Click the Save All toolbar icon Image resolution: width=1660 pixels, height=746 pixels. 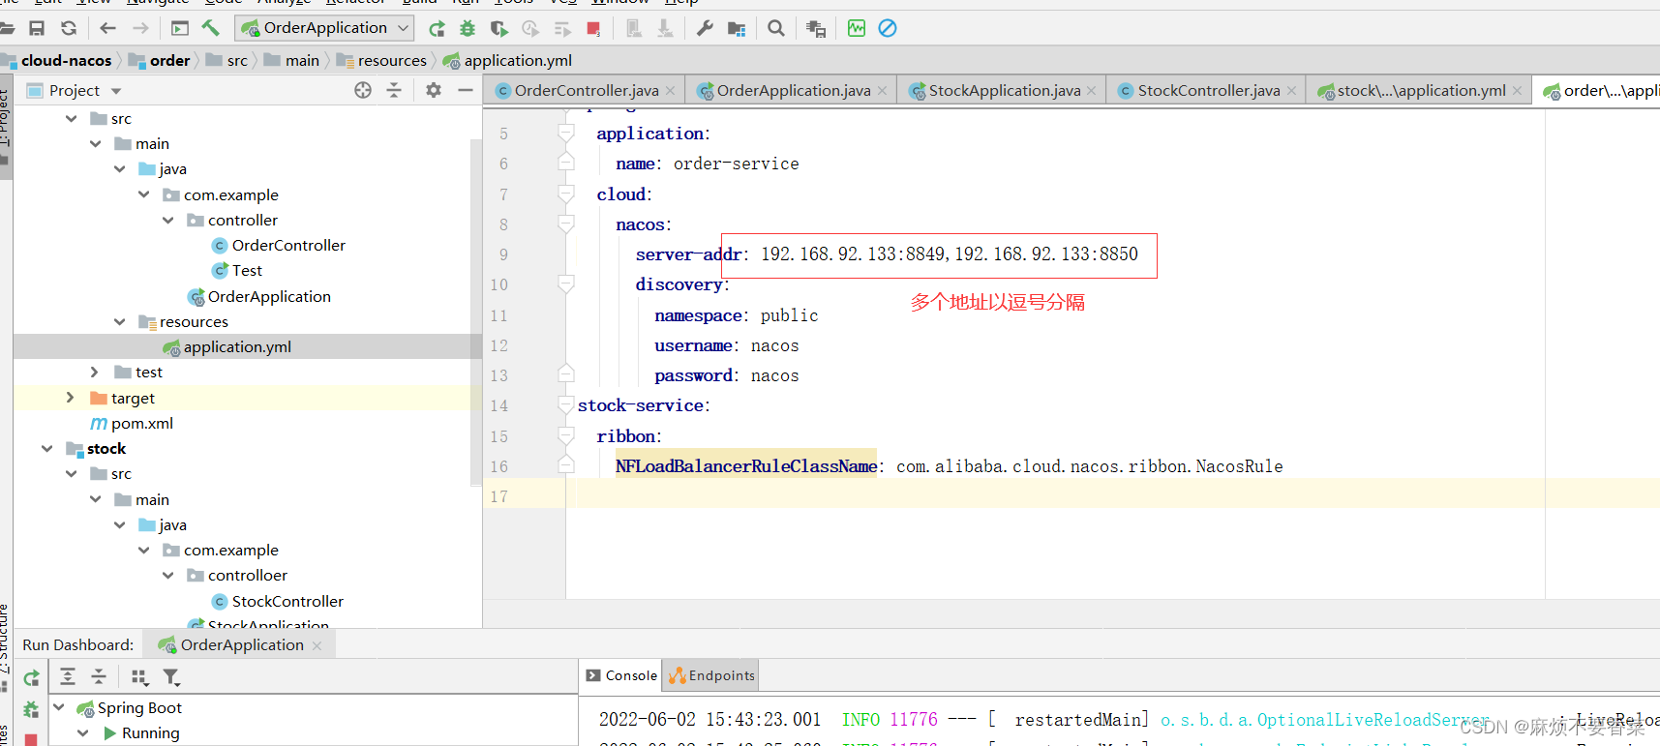click(x=37, y=28)
